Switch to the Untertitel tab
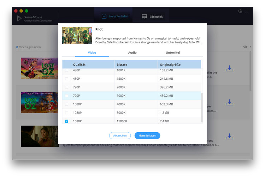This screenshot has height=177, width=265. point(173,53)
